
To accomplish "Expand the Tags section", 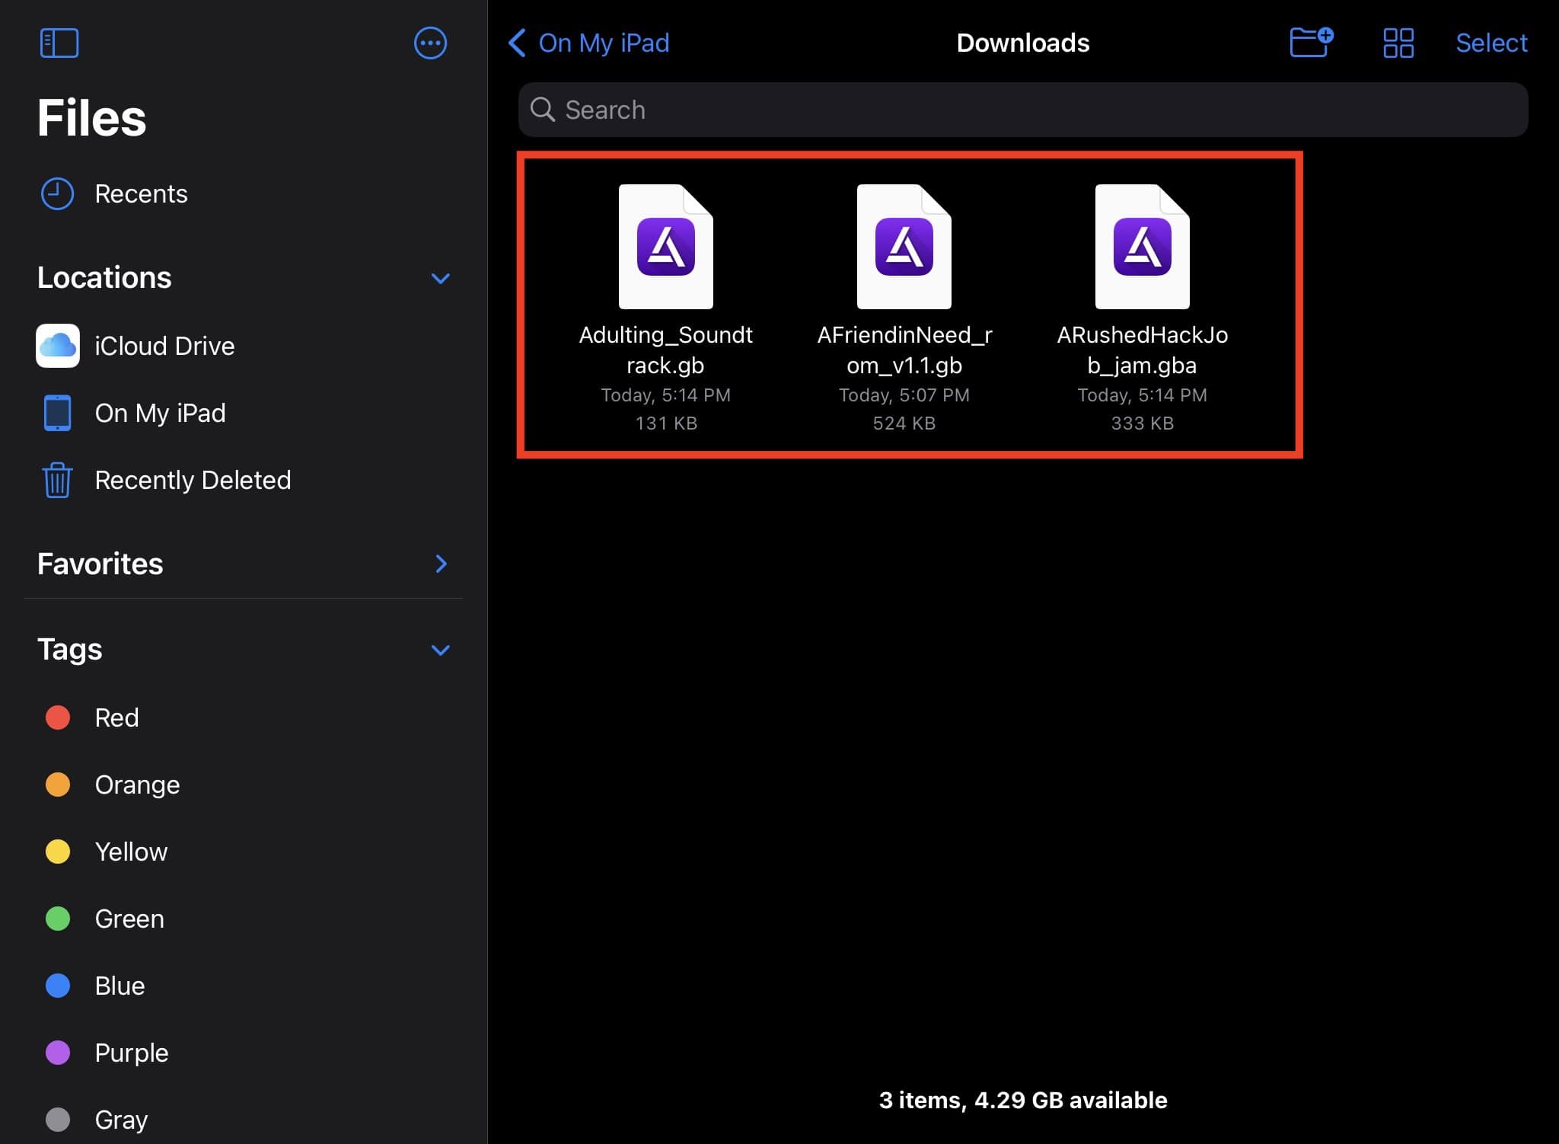I will (x=442, y=649).
